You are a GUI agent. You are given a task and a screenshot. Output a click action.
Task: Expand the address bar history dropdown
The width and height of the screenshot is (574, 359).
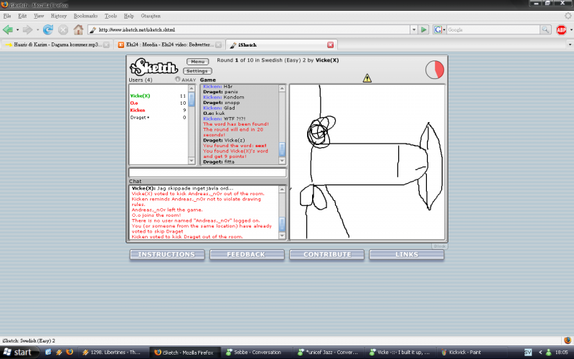click(414, 29)
